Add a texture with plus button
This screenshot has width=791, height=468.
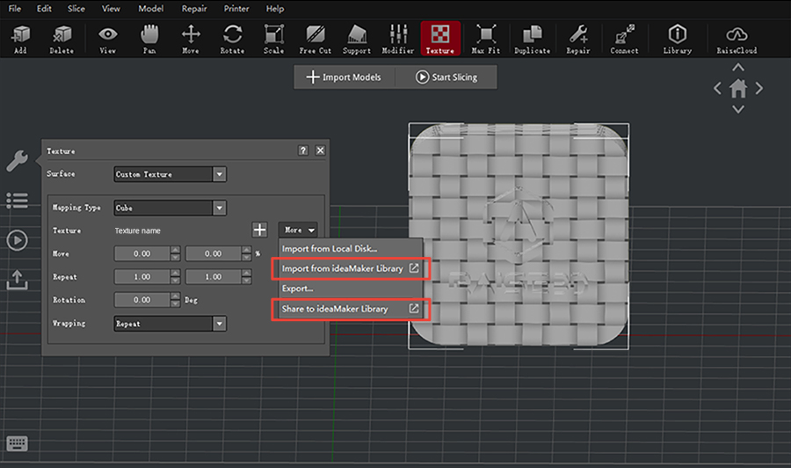pos(260,230)
